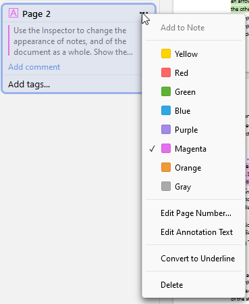This screenshot has width=249, height=304.
Task: Click the Add tags field
Action: click(29, 84)
